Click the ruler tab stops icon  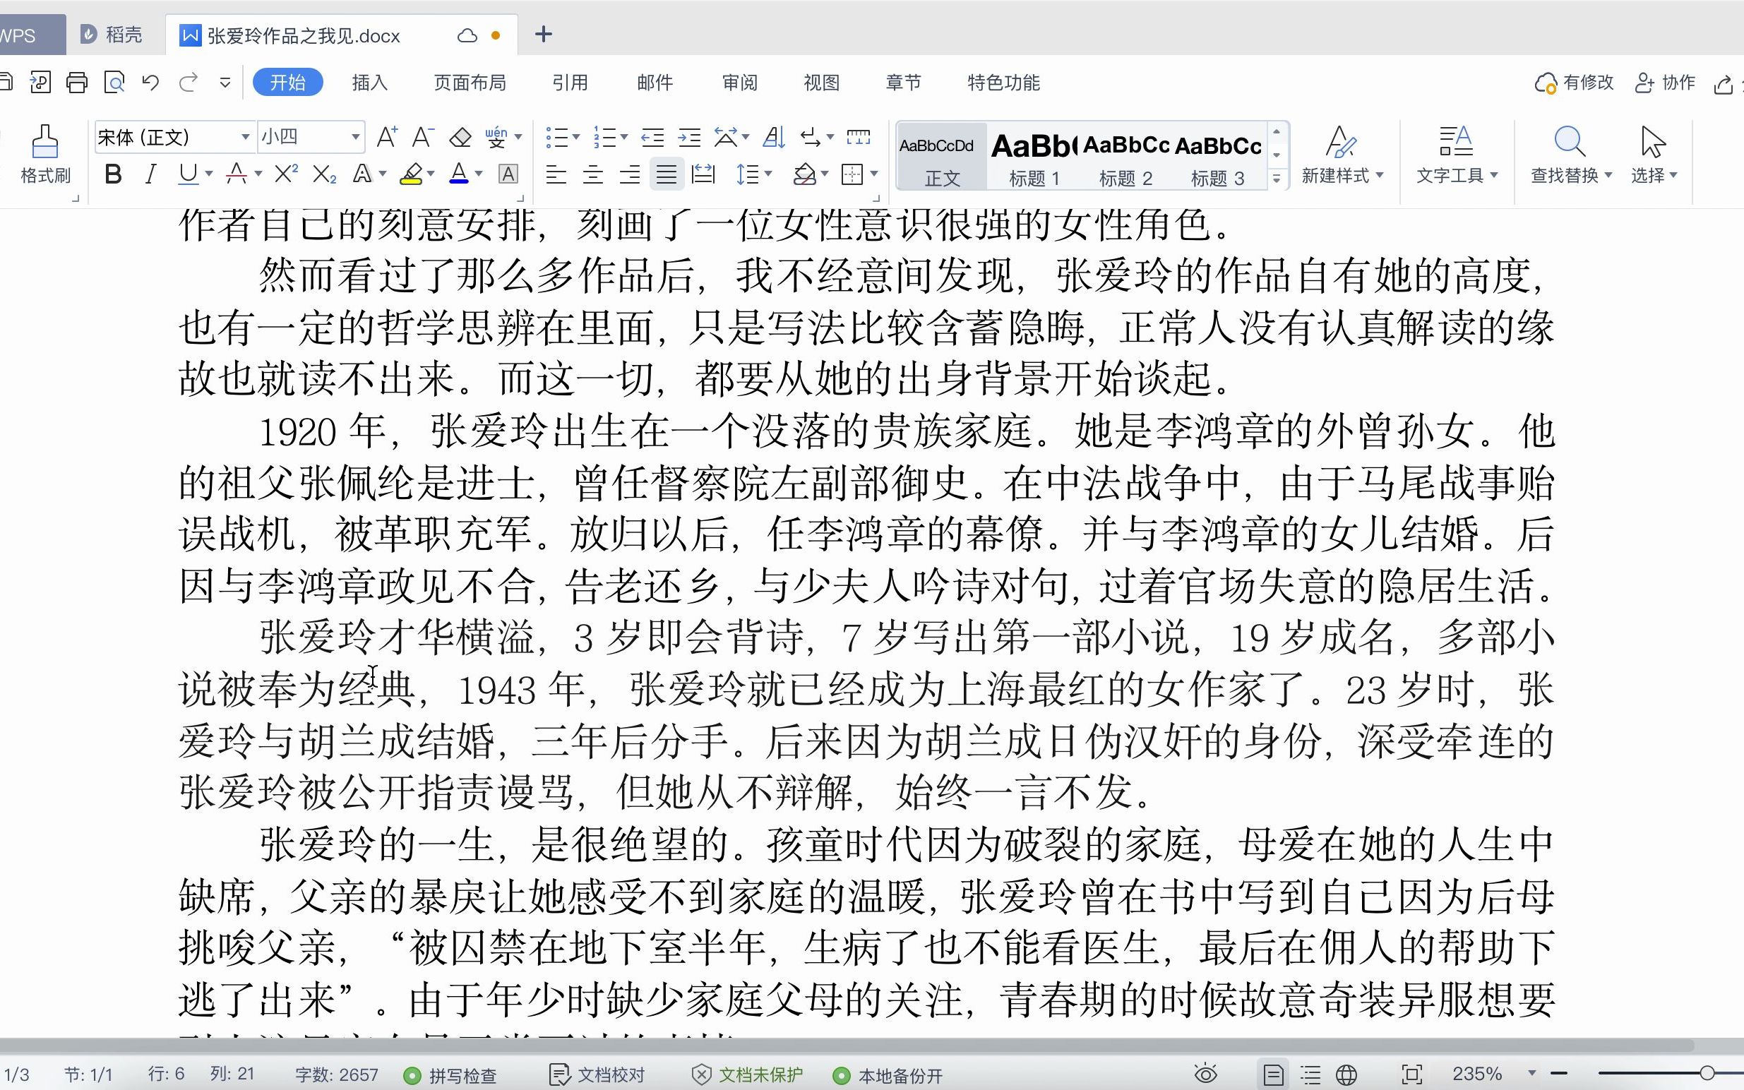point(859,137)
